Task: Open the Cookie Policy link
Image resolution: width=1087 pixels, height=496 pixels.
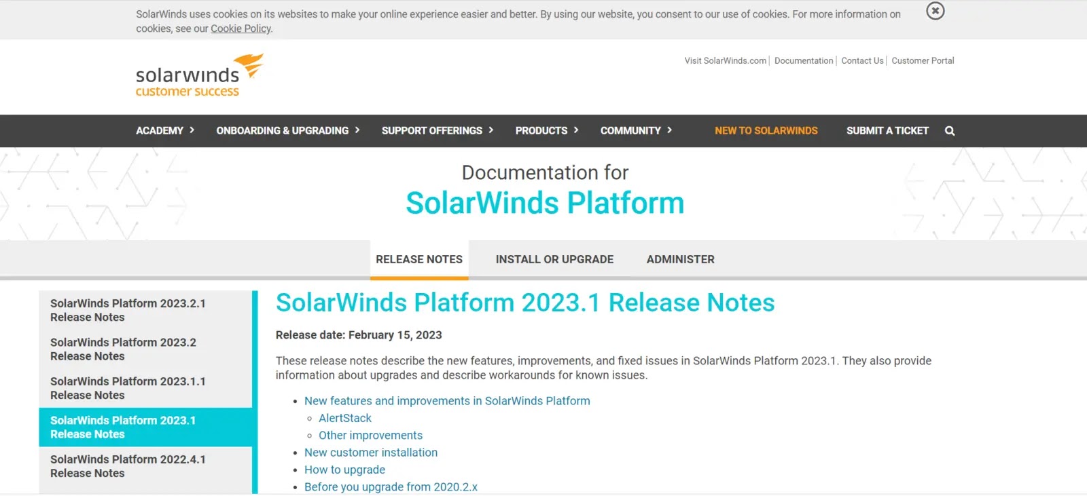Action: click(240, 28)
